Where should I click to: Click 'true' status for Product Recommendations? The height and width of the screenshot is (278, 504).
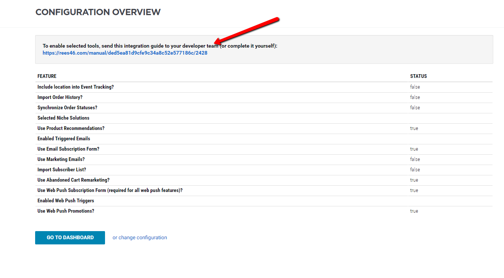click(414, 128)
